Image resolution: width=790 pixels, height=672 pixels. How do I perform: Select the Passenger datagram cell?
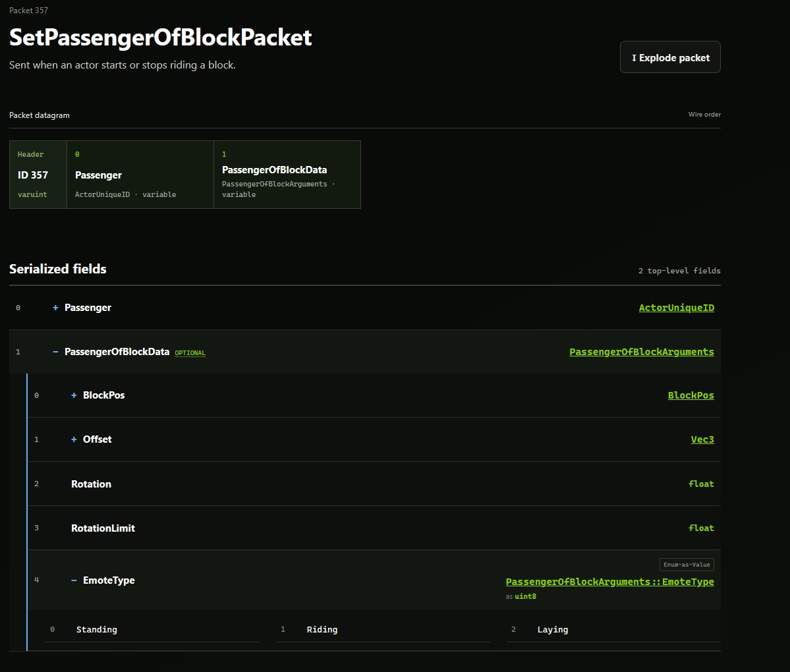coord(140,175)
